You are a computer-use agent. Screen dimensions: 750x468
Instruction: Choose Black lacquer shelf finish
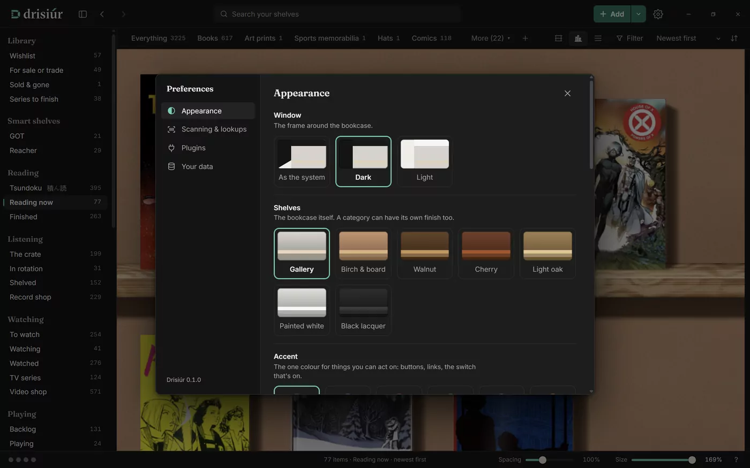pyautogui.click(x=363, y=310)
